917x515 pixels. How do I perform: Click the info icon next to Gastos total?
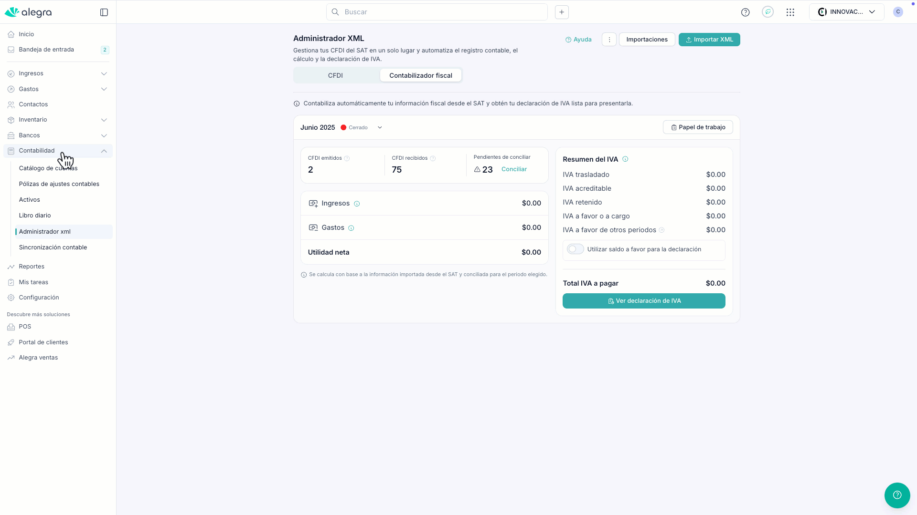tap(351, 228)
